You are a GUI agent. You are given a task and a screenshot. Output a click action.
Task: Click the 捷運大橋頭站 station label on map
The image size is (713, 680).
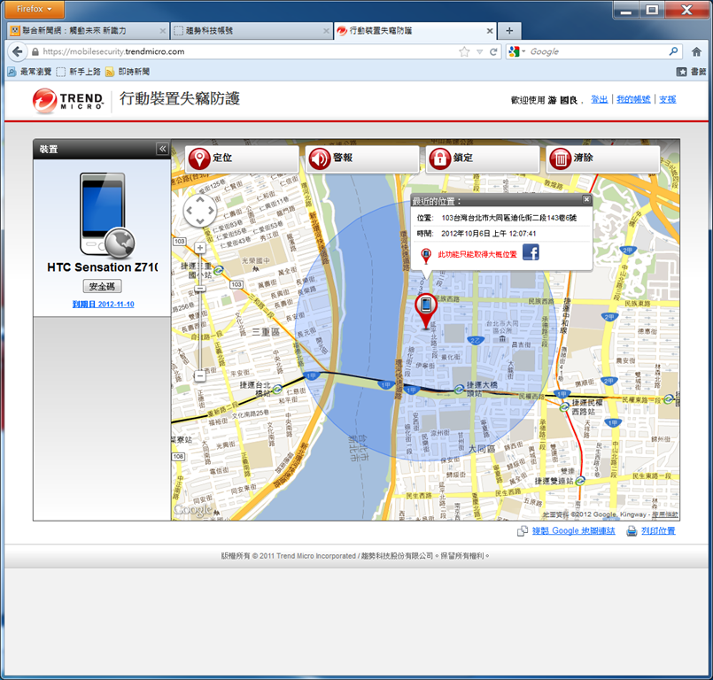tap(482, 389)
